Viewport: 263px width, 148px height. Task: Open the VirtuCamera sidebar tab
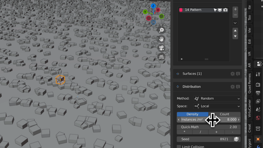[250, 109]
